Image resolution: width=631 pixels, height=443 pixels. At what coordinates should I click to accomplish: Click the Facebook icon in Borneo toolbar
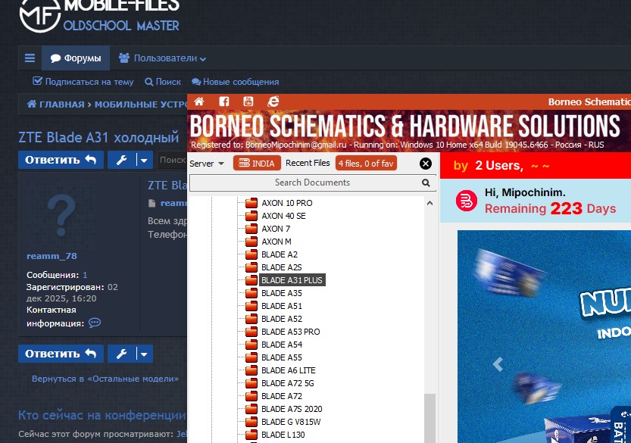(x=224, y=101)
